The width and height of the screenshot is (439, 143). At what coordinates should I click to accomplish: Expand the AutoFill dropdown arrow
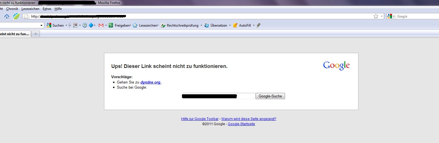coord(254,25)
